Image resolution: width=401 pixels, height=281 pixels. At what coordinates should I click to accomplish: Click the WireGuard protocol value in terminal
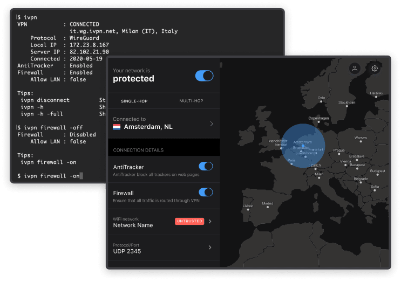click(84, 38)
